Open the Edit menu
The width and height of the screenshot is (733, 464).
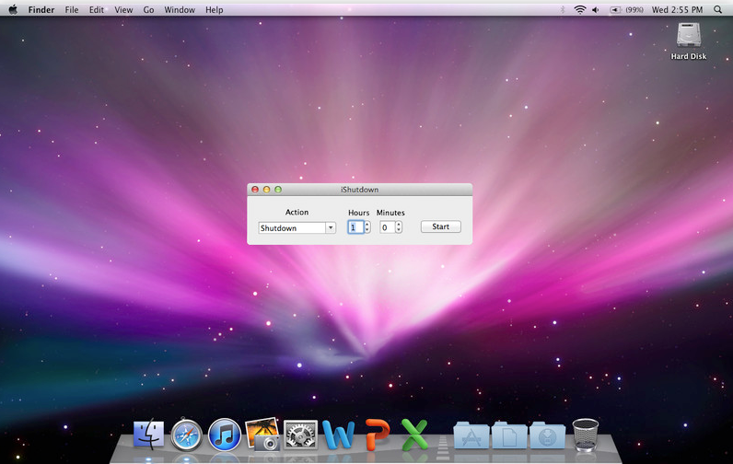point(97,9)
